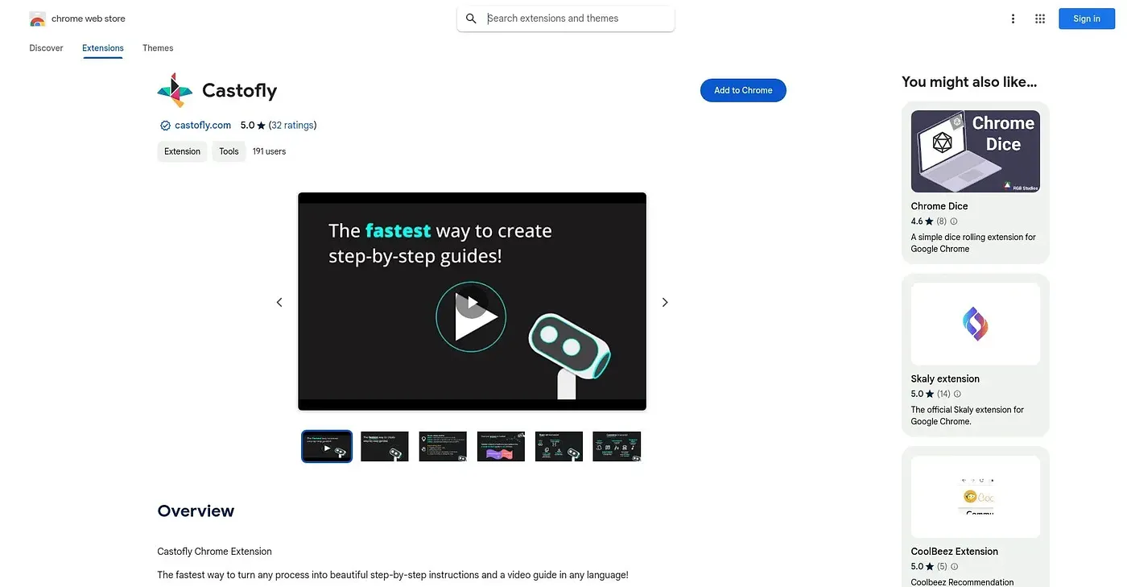This screenshot has height=587, width=1127.
Task: Select the third screenshot thumbnail
Action: coord(443,446)
